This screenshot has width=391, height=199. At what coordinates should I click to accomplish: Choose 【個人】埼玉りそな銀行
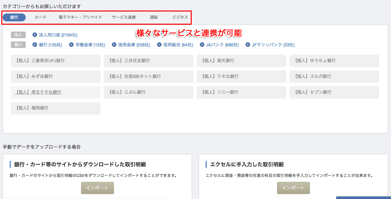tap(56, 92)
